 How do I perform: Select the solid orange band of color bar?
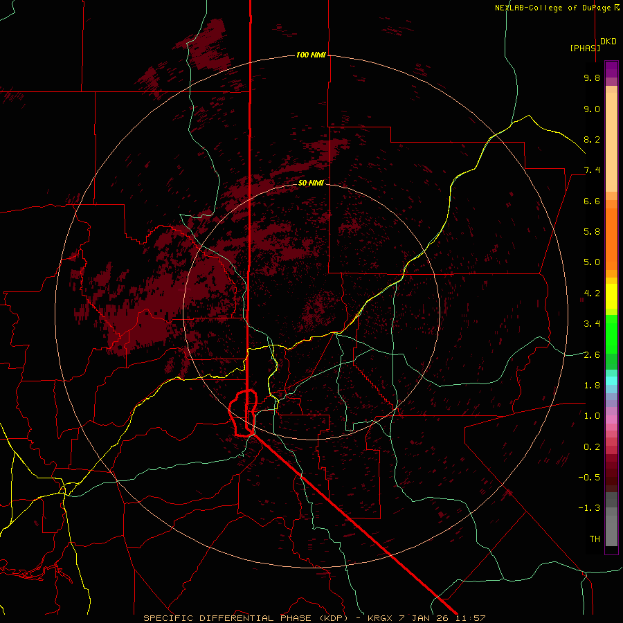tap(611, 240)
